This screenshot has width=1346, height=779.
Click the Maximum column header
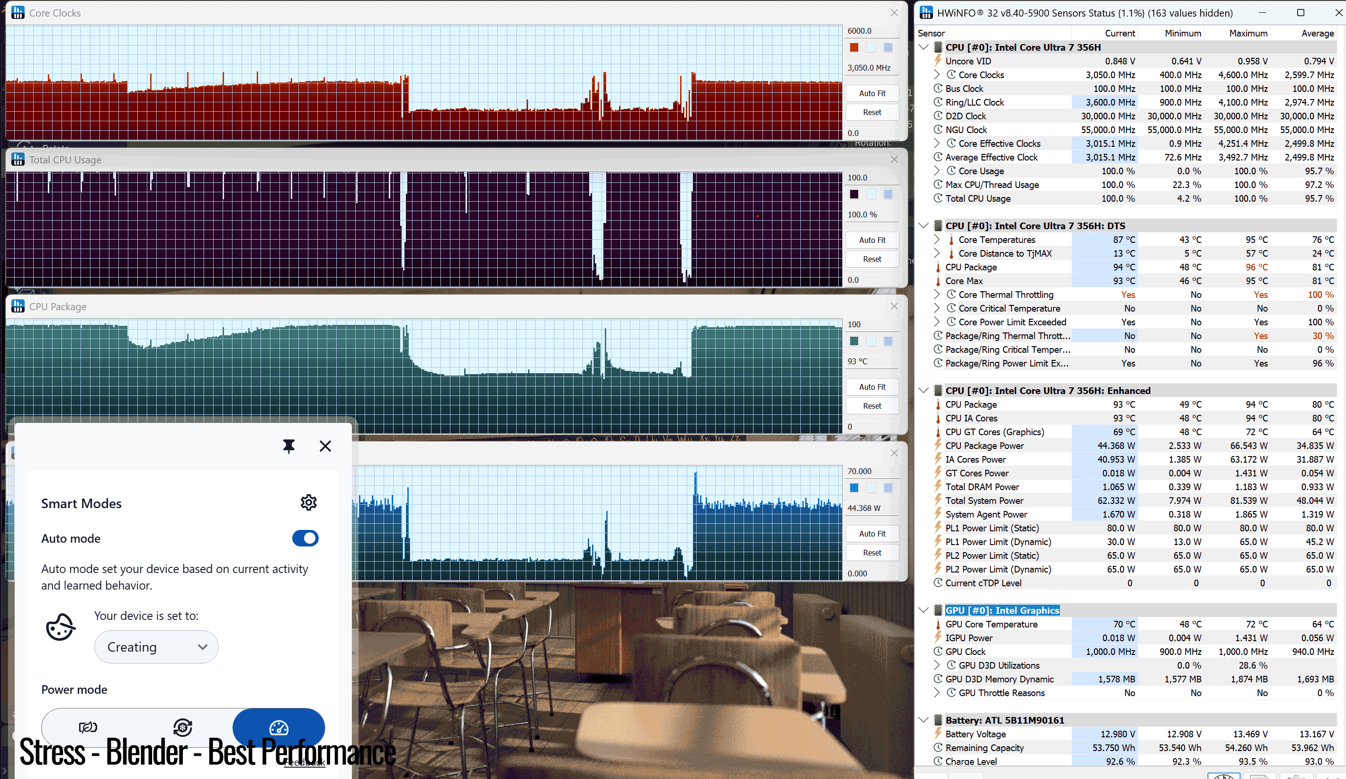[1237, 33]
